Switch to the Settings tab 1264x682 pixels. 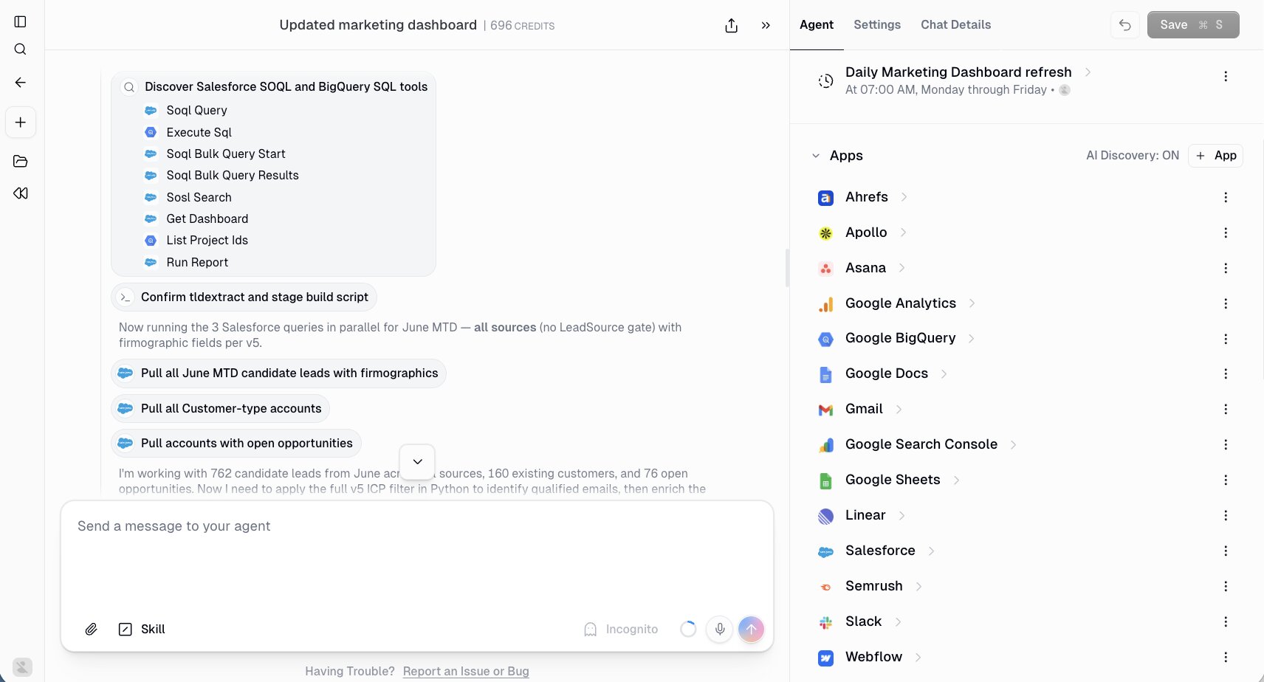tap(877, 25)
